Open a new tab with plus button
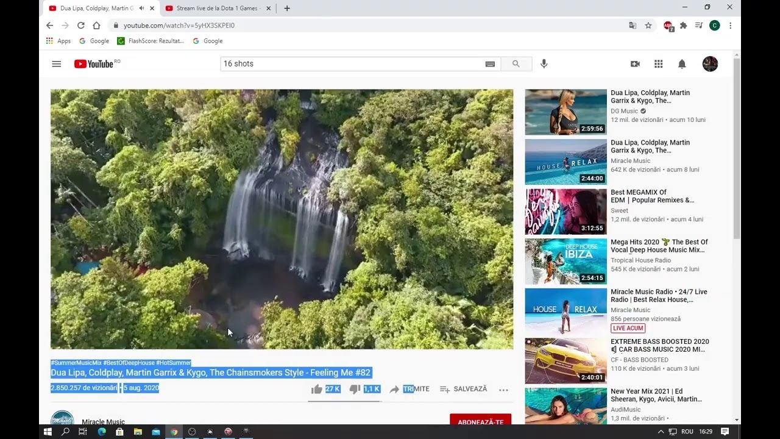Screen dimensions: 780x439 (x=287, y=9)
